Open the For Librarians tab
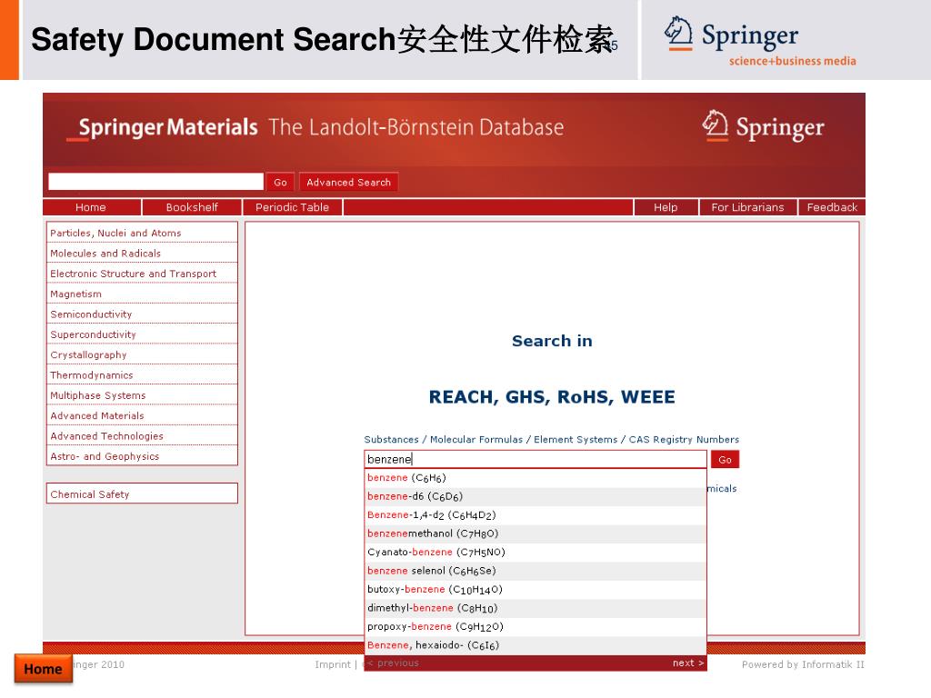Screen dimensions: 931x698 pyautogui.click(x=747, y=207)
